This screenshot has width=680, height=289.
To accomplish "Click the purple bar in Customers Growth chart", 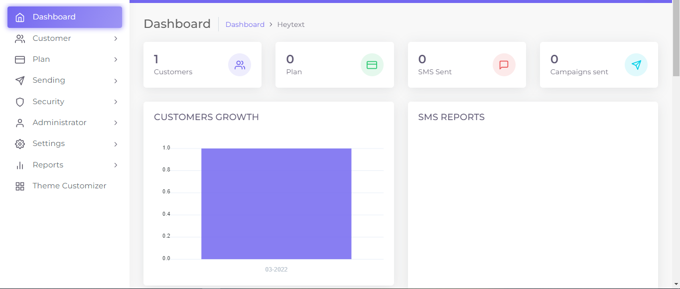I will (x=276, y=203).
